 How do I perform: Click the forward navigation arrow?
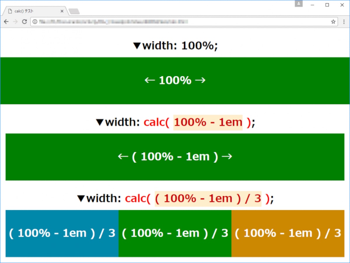tap(15, 22)
